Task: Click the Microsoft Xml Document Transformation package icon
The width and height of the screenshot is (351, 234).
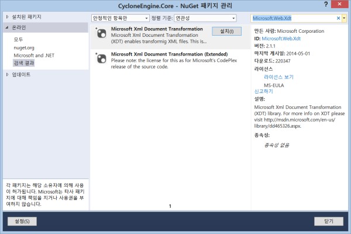Action: pos(101,33)
